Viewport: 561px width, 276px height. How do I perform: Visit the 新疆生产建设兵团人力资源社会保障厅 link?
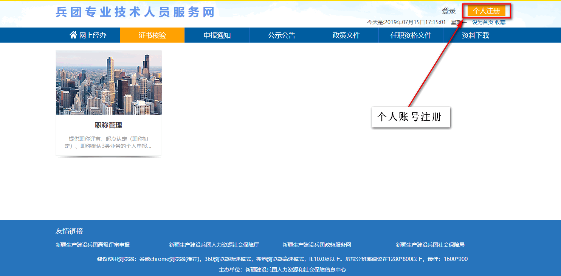pos(214,245)
